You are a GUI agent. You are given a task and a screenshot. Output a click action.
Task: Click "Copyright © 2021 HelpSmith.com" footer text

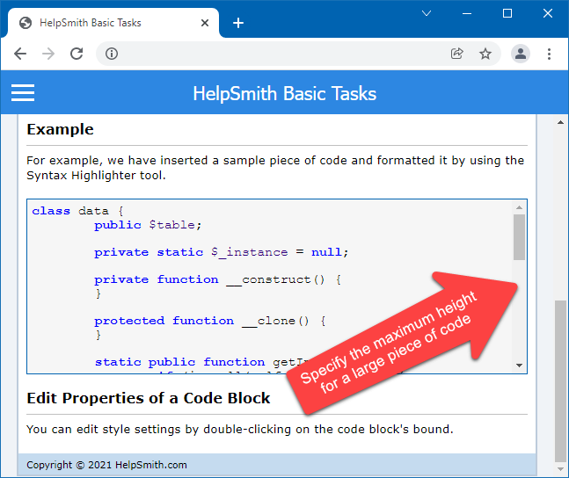click(106, 465)
